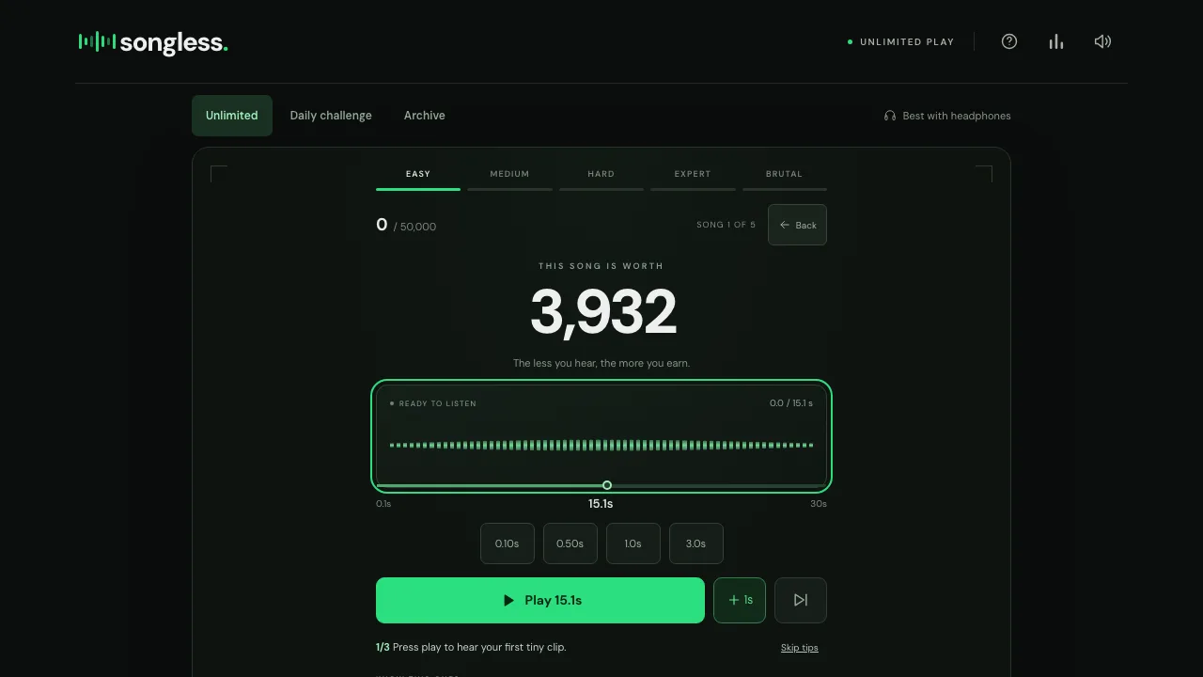Screen dimensions: 1203x677
Task: Select the Hard difficulty tab
Action: 601,176
